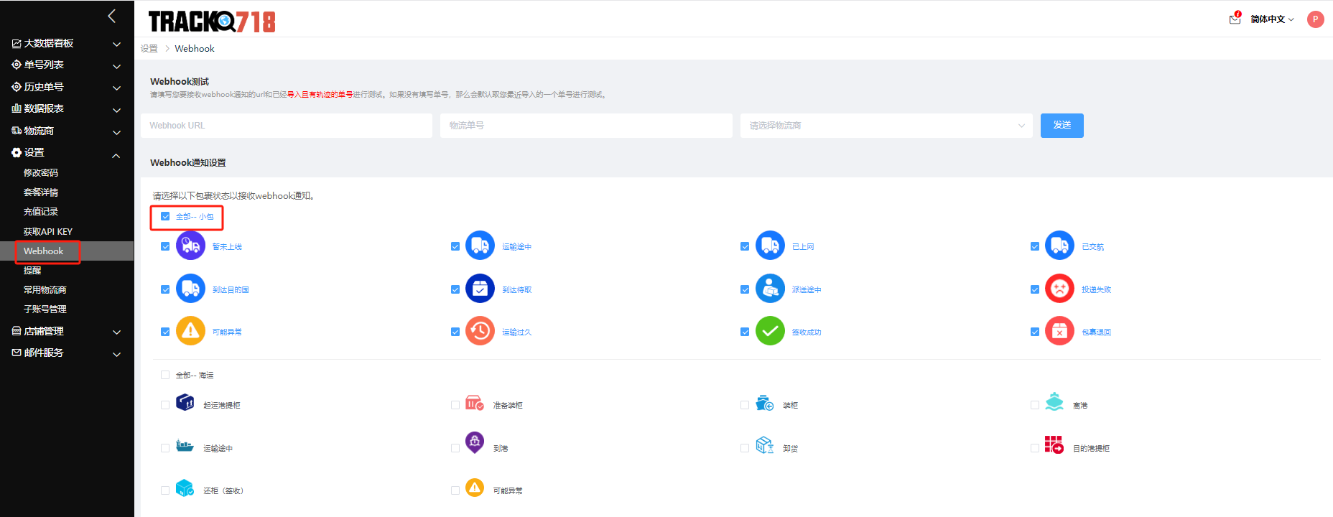Expand the 大数据看板 sidebar chevron
The height and width of the screenshot is (517, 1333).
[116, 45]
